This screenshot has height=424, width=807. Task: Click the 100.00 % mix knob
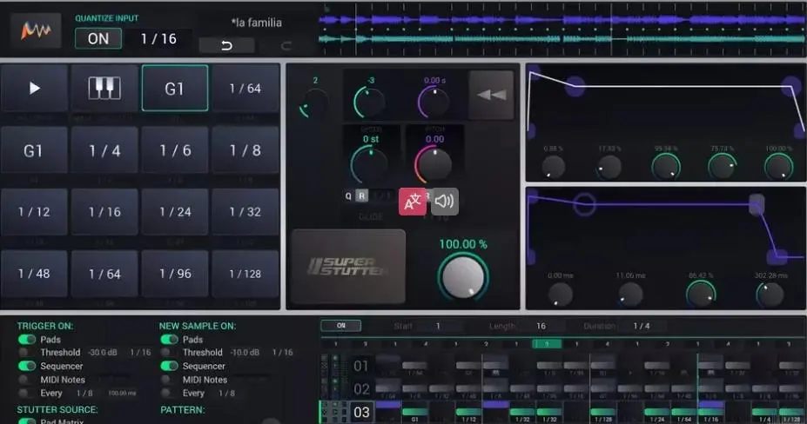462,277
